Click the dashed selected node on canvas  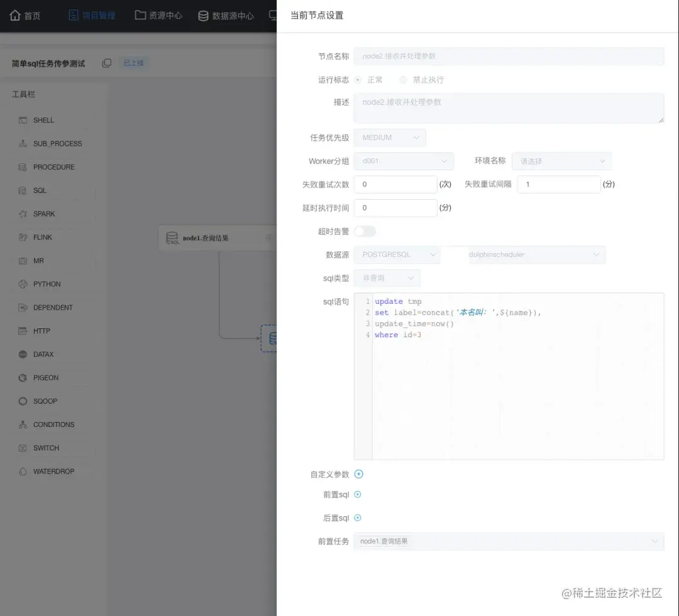[x=269, y=338]
